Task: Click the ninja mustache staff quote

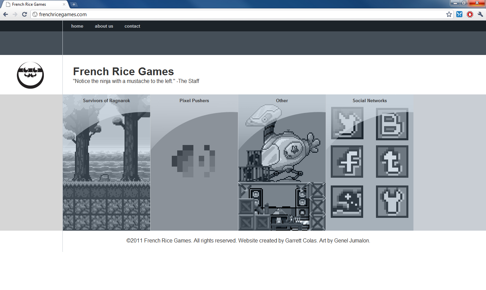Action: (x=136, y=81)
